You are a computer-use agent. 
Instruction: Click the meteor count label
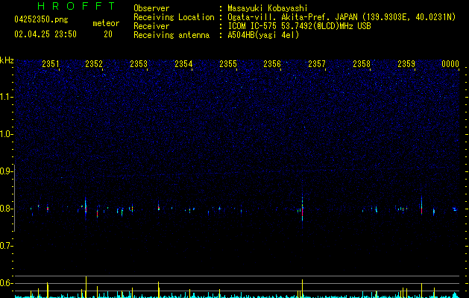coord(106,23)
